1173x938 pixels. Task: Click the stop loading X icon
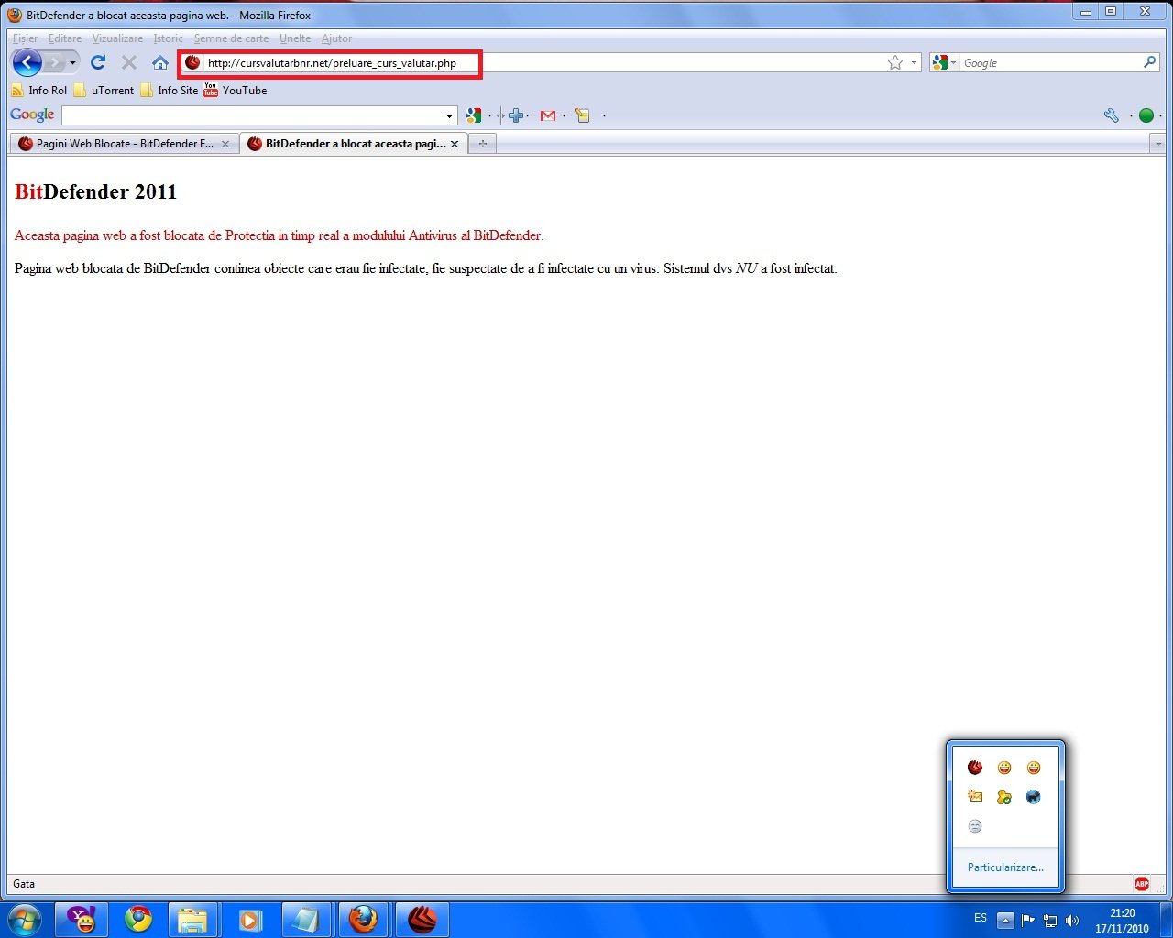coord(129,62)
